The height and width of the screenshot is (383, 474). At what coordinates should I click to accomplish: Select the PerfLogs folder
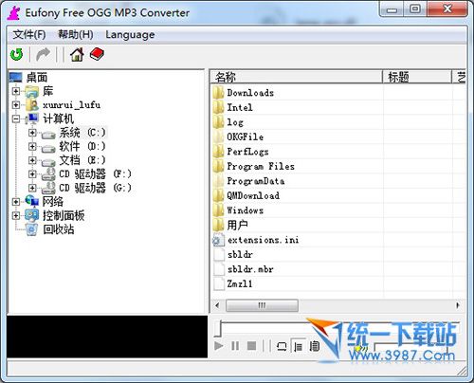point(247,152)
